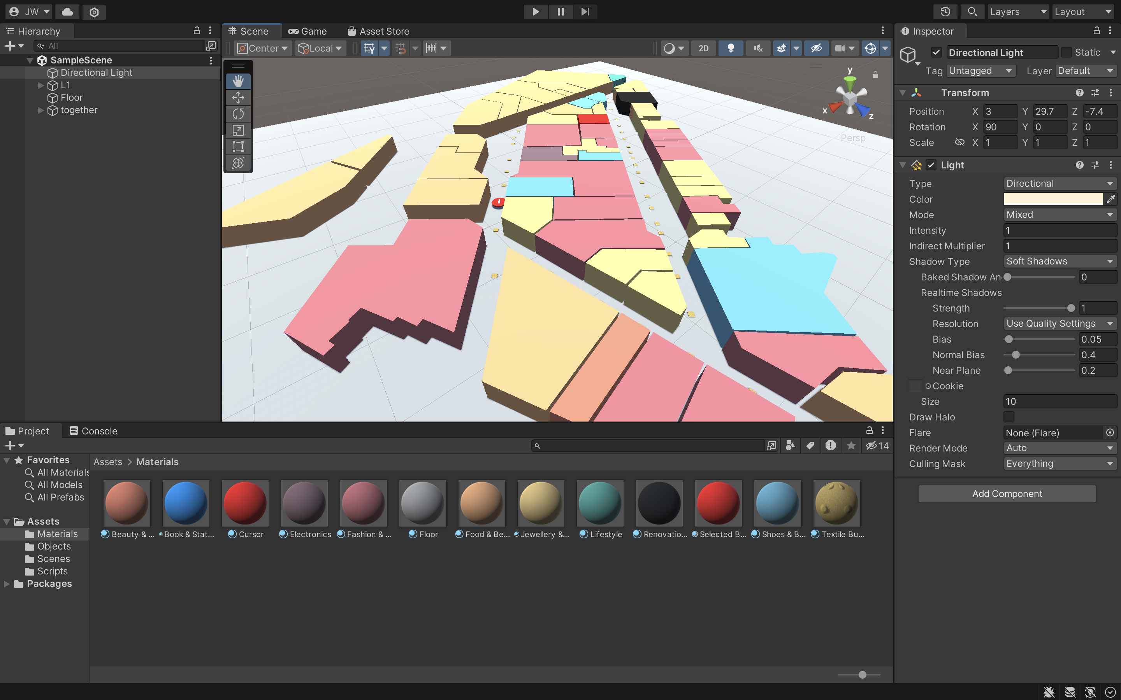This screenshot has width=1121, height=700.
Task: Disable the Light component checkbox
Action: (x=931, y=165)
